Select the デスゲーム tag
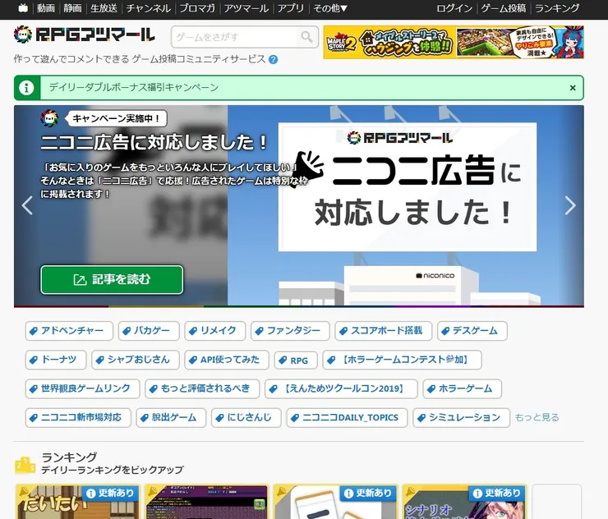This screenshot has width=608, height=519. tap(472, 331)
